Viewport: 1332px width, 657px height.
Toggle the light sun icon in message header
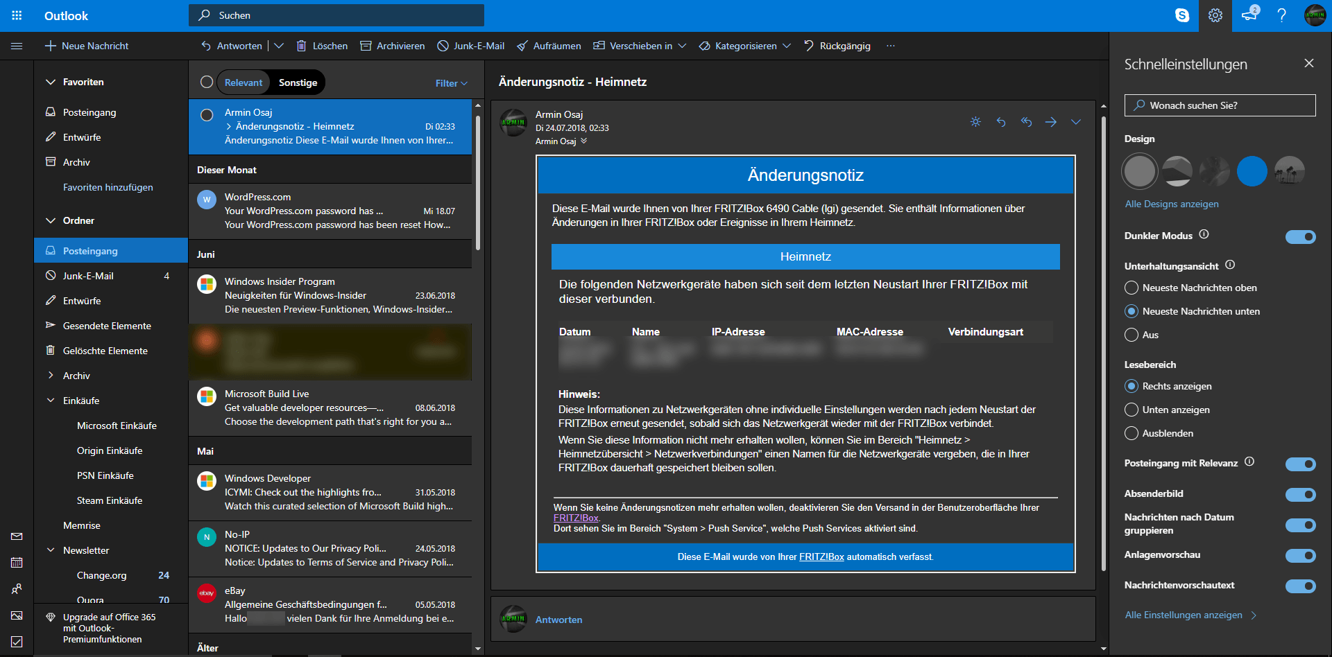975,122
